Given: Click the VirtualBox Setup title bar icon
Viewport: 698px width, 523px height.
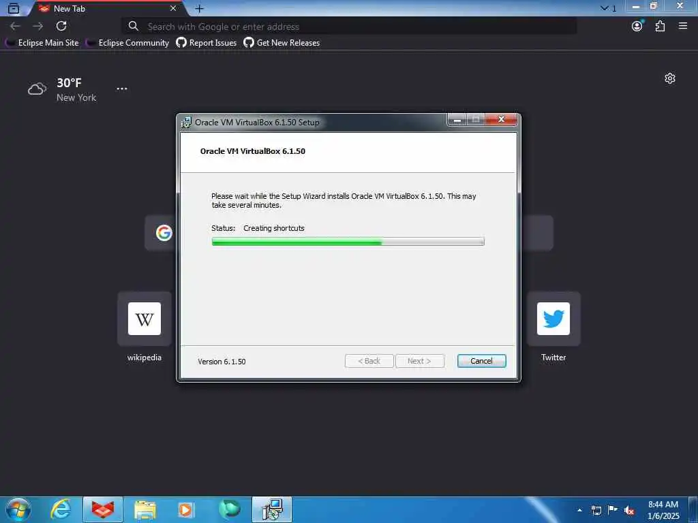Looking at the screenshot, I should click(x=186, y=123).
